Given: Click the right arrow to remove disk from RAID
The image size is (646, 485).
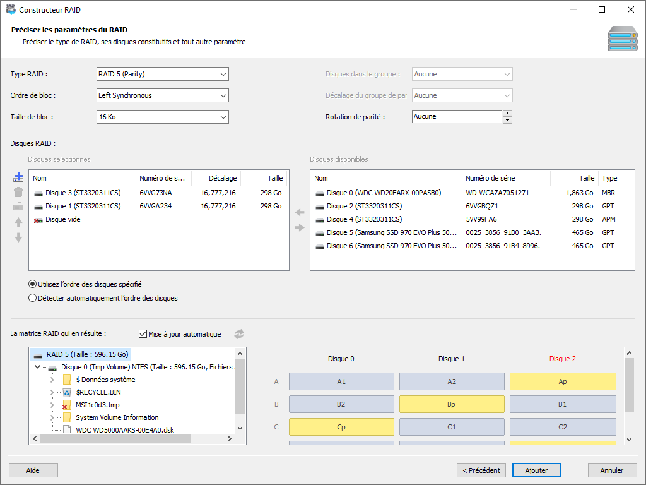Looking at the screenshot, I should (x=300, y=227).
